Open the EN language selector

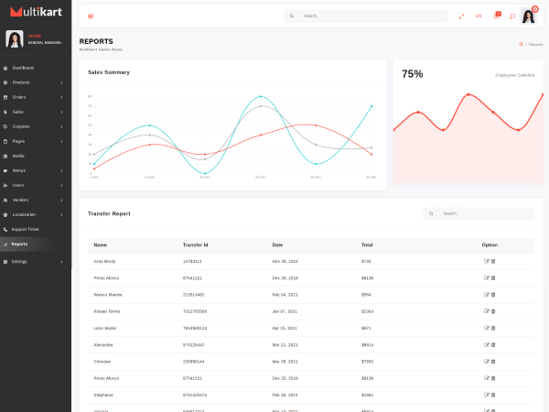pyautogui.click(x=479, y=16)
